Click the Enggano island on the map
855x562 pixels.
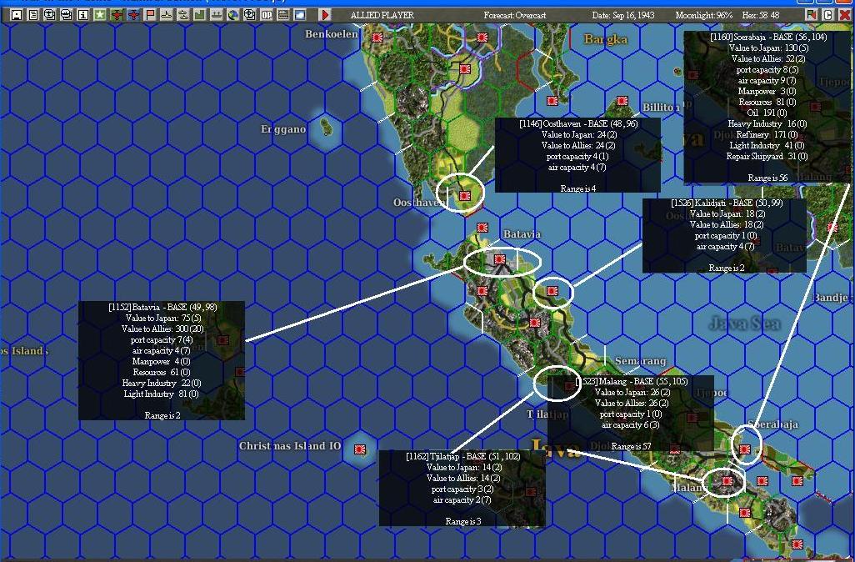pos(327,127)
